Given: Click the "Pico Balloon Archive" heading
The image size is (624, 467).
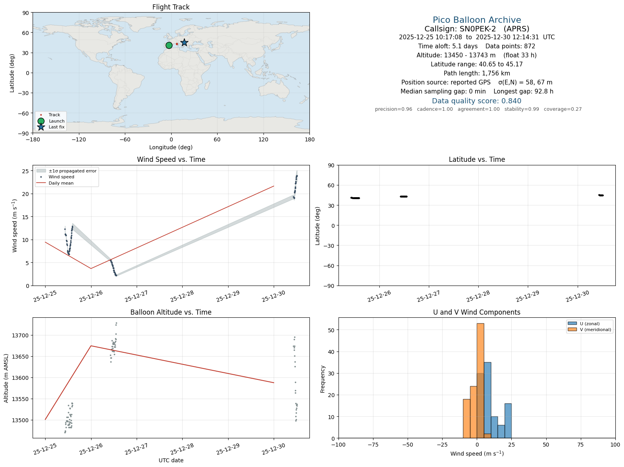Looking at the screenshot, I should [x=477, y=20].
